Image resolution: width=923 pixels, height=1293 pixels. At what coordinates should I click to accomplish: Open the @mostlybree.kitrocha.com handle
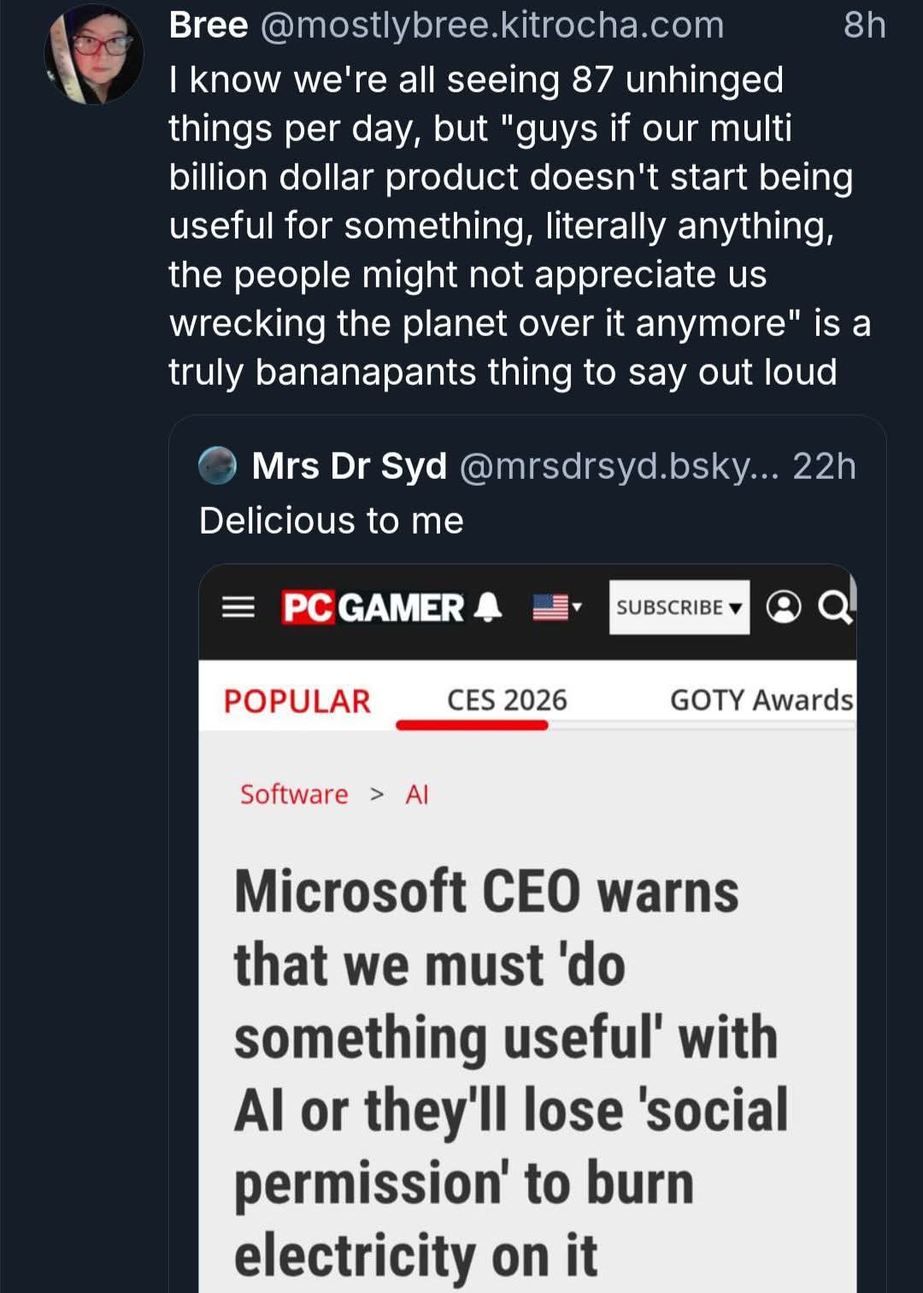491,26
